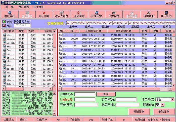Click the 关于我们 toolbar icon
This screenshot has height=122, width=176.
click(166, 14)
